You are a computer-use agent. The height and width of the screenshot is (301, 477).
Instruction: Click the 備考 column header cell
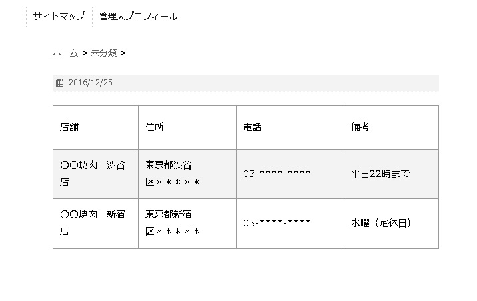[391, 127]
